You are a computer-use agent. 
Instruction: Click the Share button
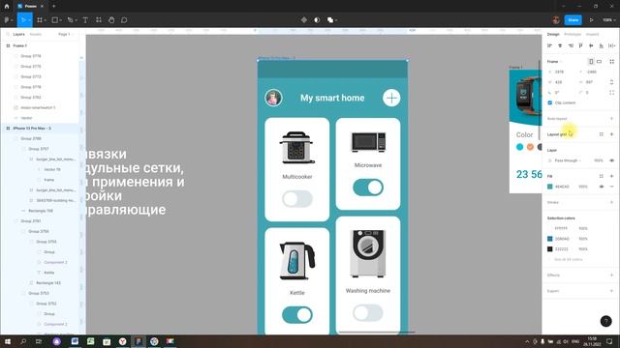point(573,19)
